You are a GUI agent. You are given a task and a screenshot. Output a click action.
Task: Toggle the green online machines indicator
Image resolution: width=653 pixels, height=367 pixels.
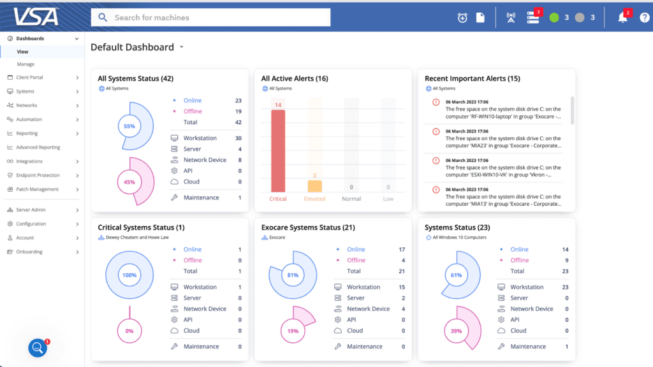tap(553, 17)
